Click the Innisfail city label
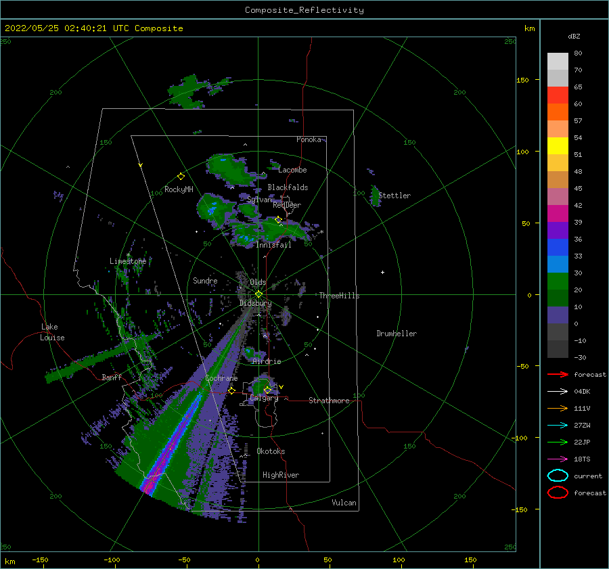This screenshot has width=609, height=569. (x=274, y=245)
